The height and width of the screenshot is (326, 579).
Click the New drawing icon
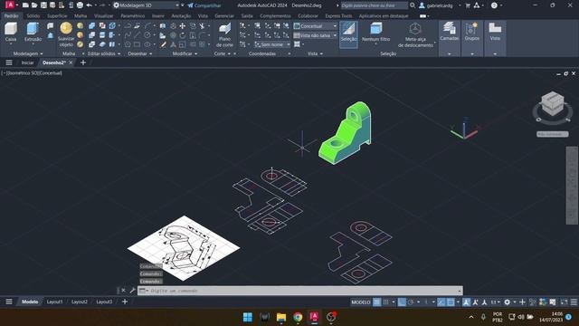(25, 5)
